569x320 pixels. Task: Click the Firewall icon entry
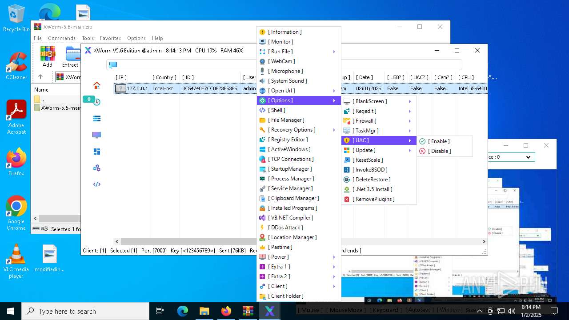[x=347, y=121]
